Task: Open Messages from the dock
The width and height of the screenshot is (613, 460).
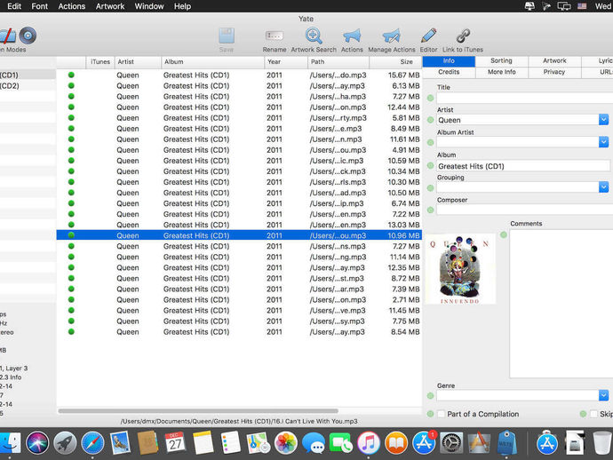Action: [x=314, y=443]
